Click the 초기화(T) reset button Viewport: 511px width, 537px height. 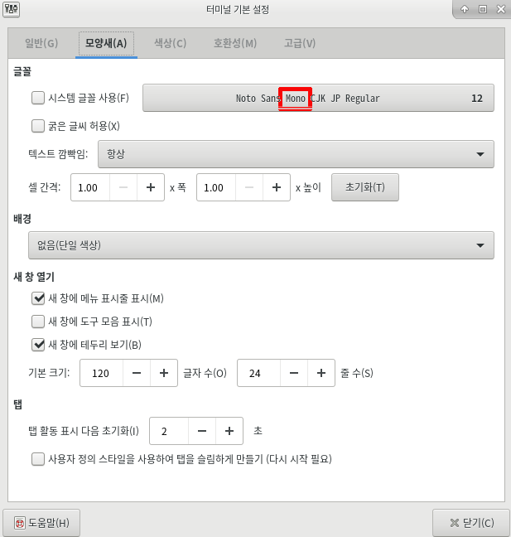pyautogui.click(x=365, y=187)
